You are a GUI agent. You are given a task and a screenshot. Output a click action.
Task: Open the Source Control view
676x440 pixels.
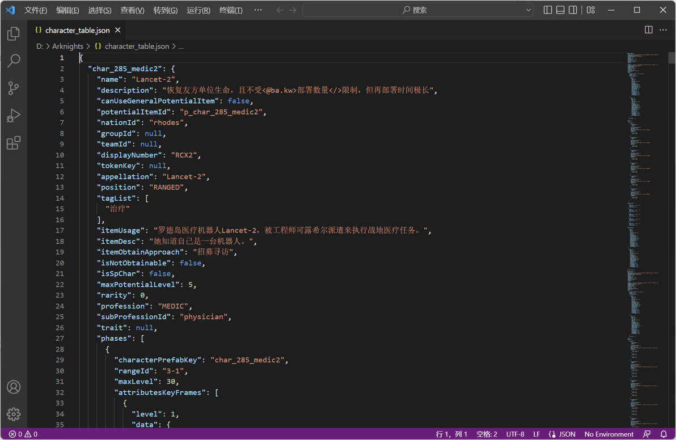pyautogui.click(x=14, y=88)
